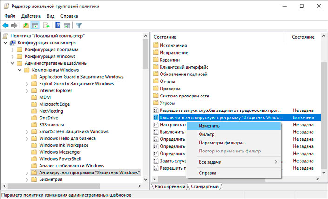
Task: Open the Справка menu in menu bar
Action: pyautogui.click(x=69, y=16)
